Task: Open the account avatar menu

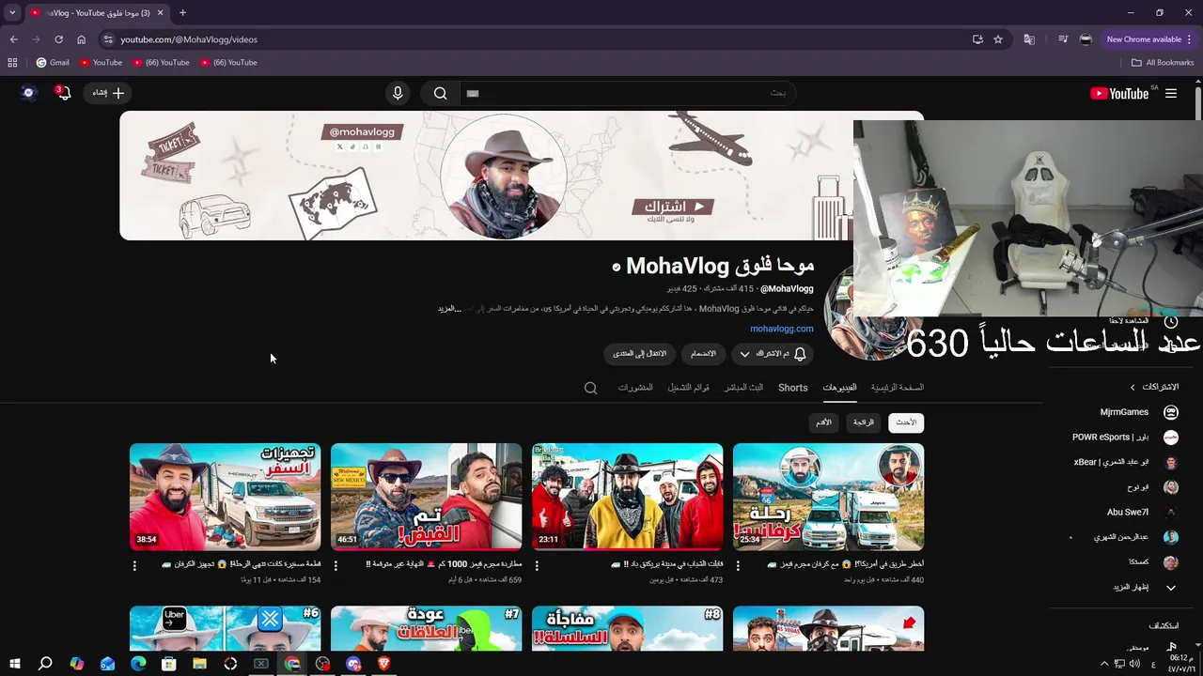Action: click(28, 93)
